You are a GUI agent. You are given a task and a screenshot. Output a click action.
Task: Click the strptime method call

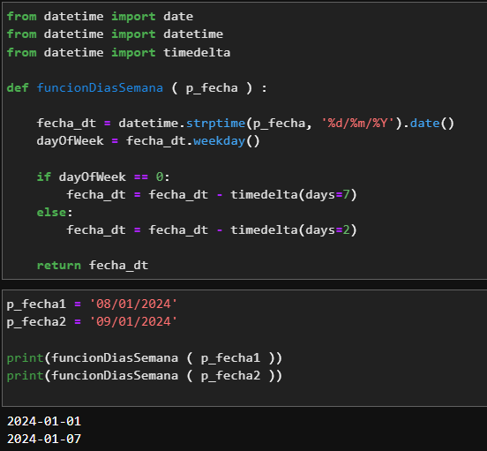pos(215,124)
